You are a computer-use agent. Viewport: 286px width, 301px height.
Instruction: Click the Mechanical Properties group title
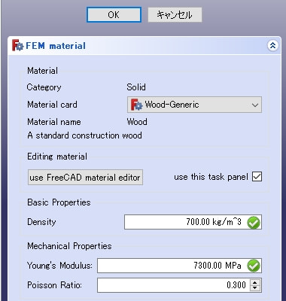point(69,246)
